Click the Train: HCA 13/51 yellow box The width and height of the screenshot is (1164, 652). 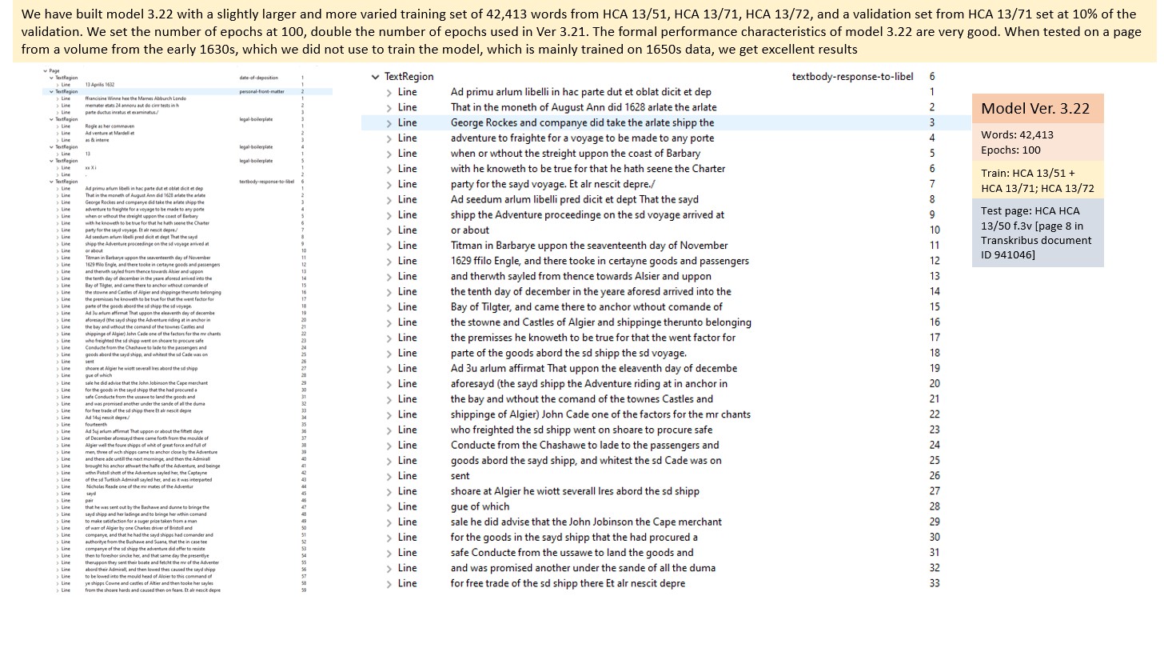pos(1037,180)
